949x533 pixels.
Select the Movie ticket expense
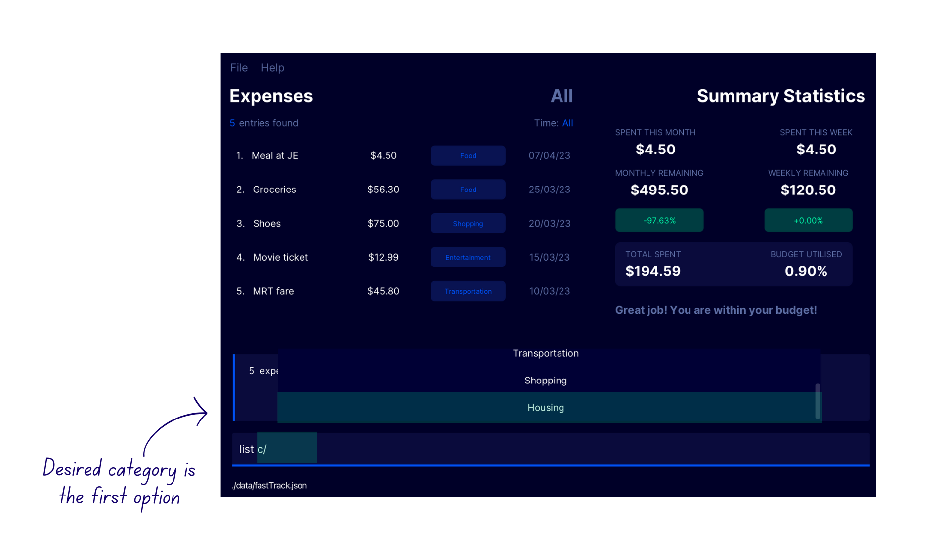click(x=403, y=257)
